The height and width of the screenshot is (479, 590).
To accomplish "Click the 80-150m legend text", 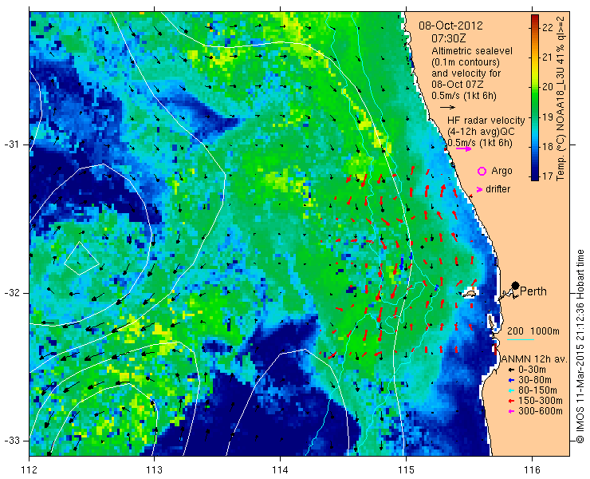I will (x=537, y=390).
